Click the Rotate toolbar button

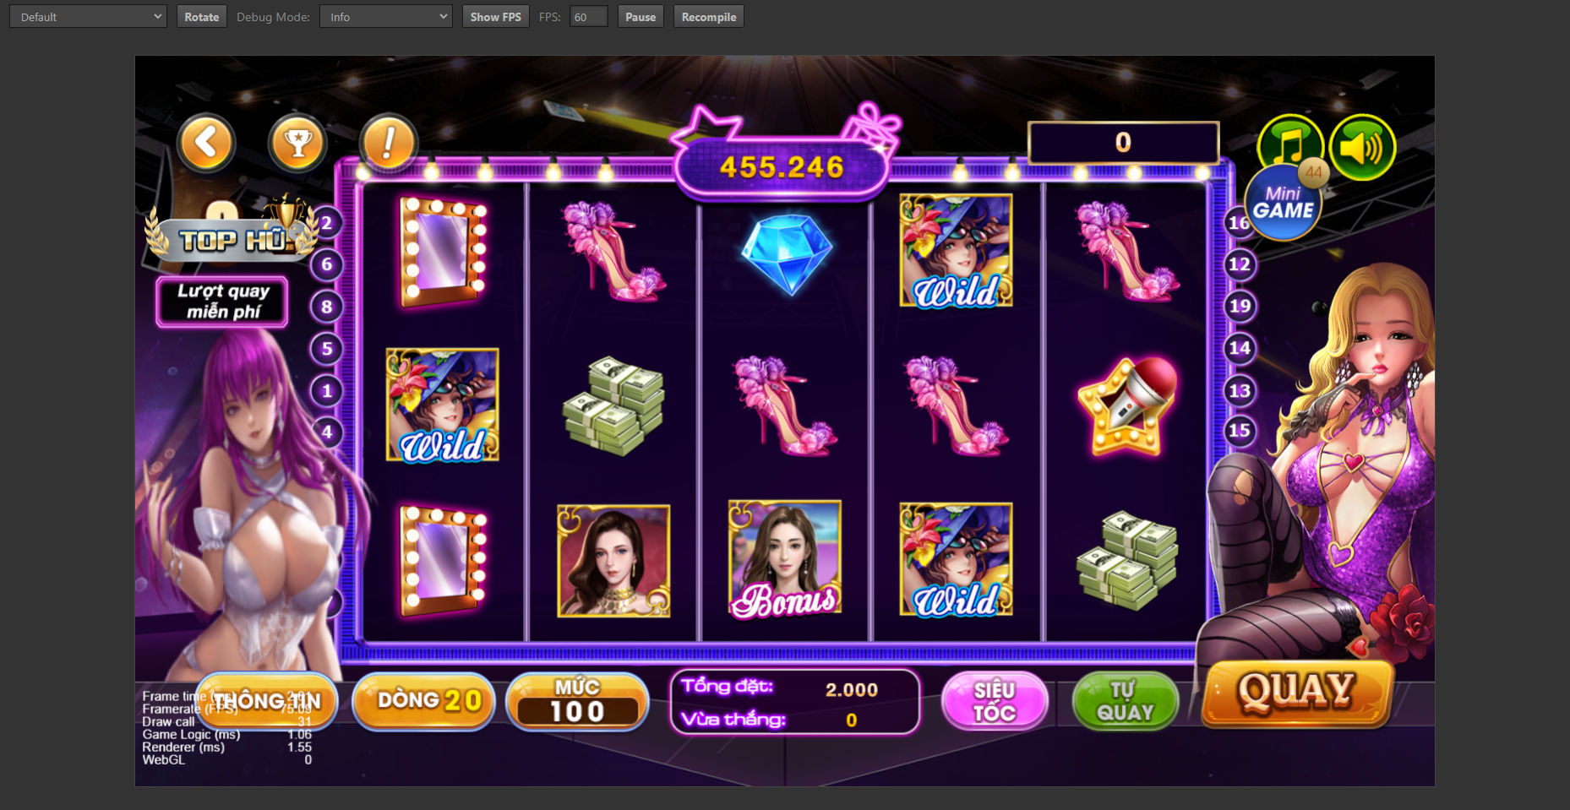(202, 17)
